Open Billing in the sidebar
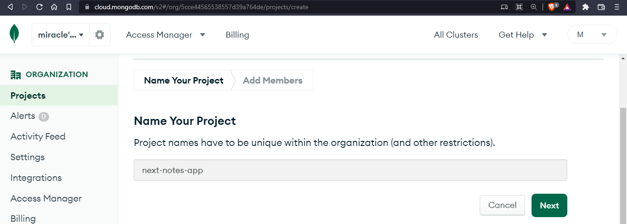627x224 pixels. 23,218
